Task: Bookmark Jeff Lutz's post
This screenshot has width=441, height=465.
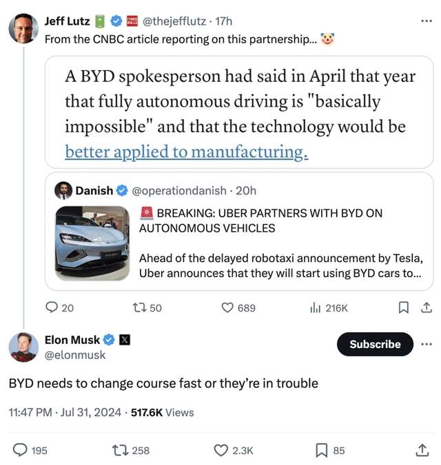Action: pos(404,308)
